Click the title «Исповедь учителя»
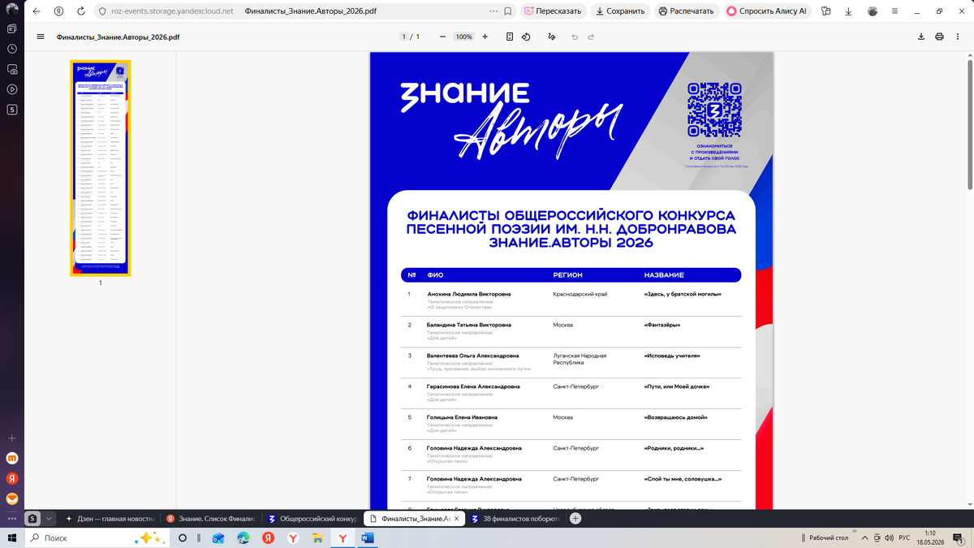 coord(672,356)
